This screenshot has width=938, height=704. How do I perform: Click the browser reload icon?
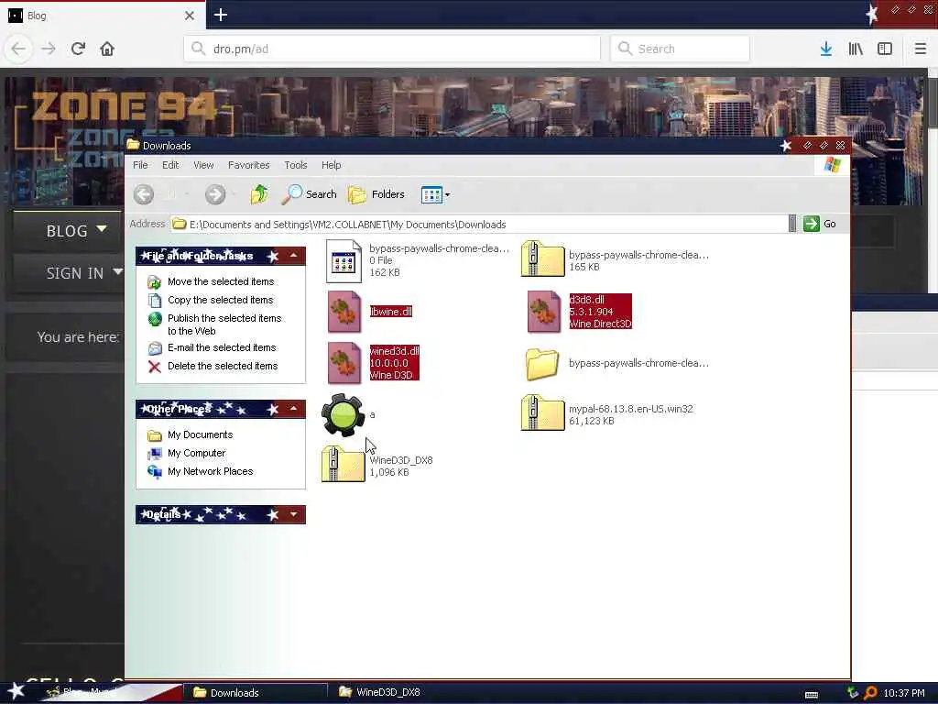pyautogui.click(x=78, y=49)
